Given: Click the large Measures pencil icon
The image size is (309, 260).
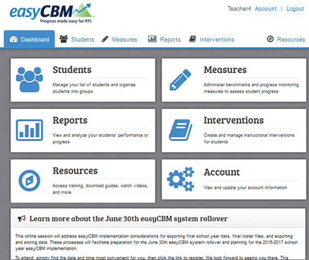Looking at the screenshot, I should click(x=180, y=80).
